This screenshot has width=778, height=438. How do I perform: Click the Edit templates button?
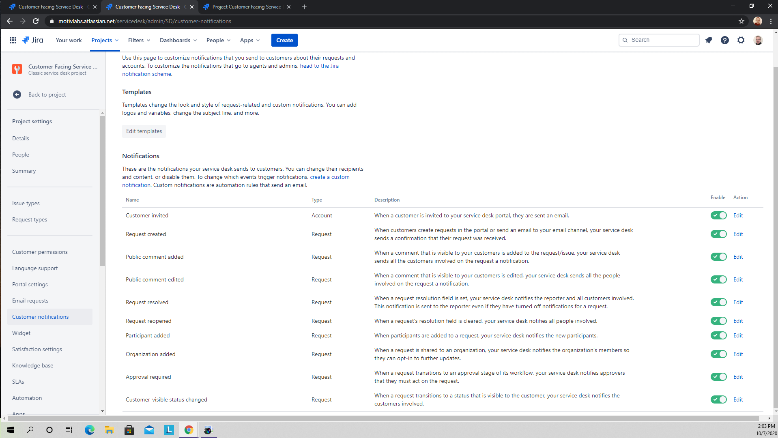pos(144,131)
